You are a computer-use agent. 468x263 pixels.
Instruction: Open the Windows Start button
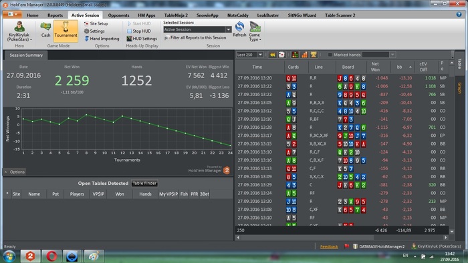point(9,256)
